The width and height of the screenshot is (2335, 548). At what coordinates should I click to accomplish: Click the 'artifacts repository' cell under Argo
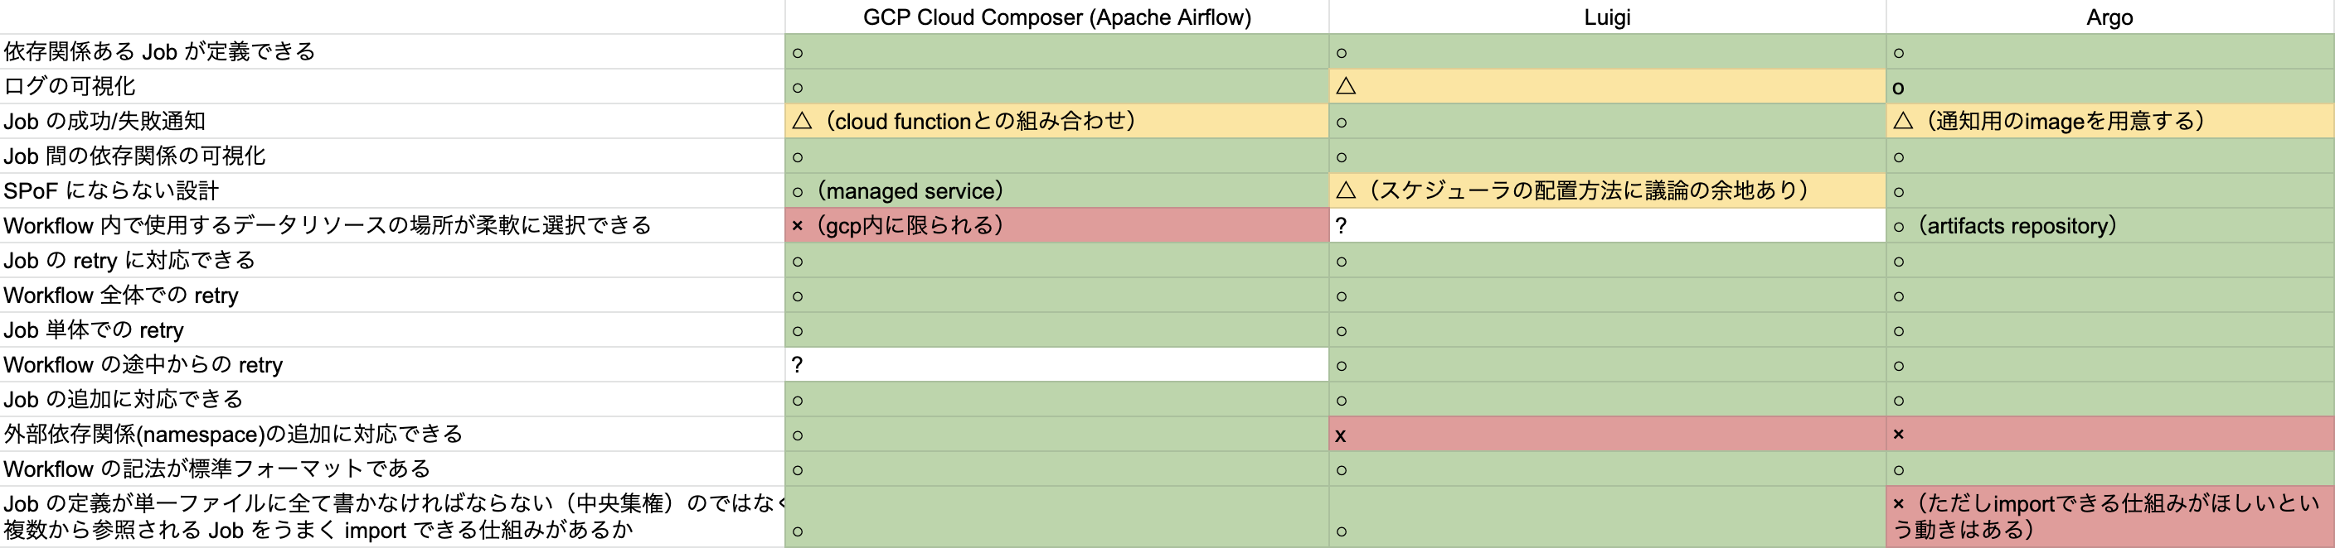coord(2110,225)
